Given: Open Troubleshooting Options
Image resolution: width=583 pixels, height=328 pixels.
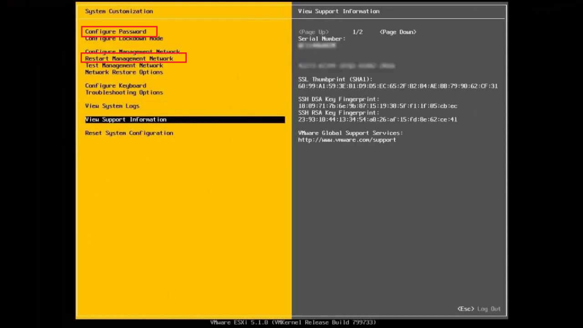Looking at the screenshot, I should click(x=124, y=92).
